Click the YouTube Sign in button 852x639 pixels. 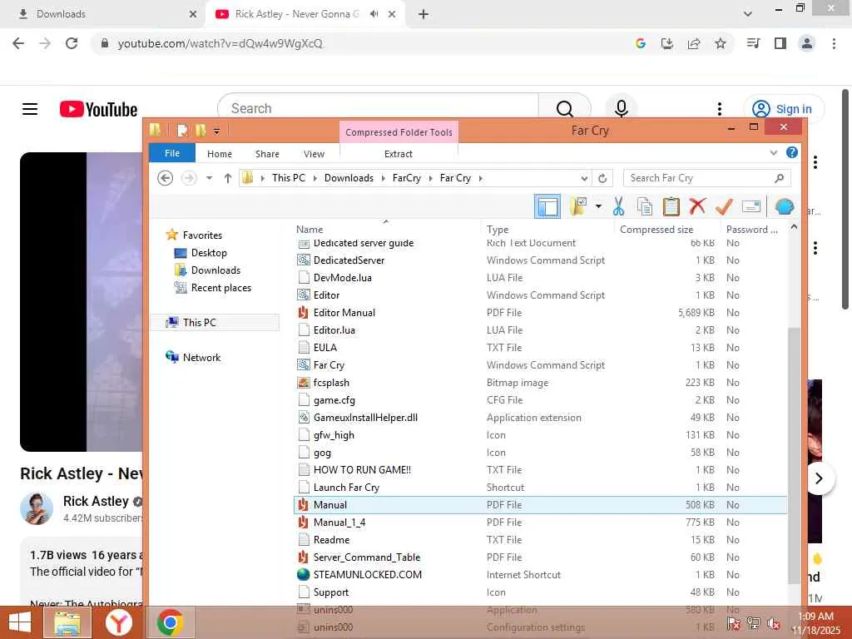783,109
